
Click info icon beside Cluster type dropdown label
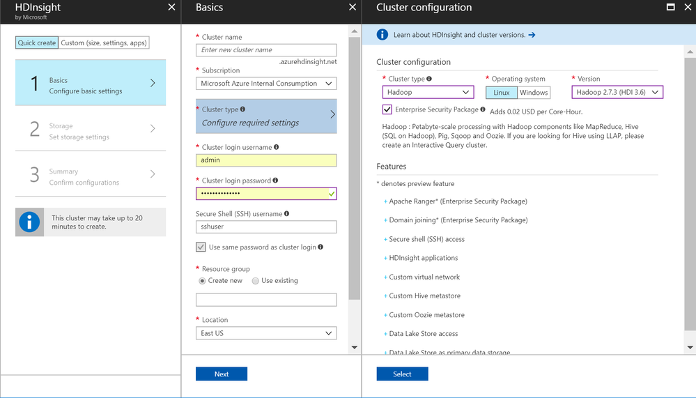click(429, 79)
